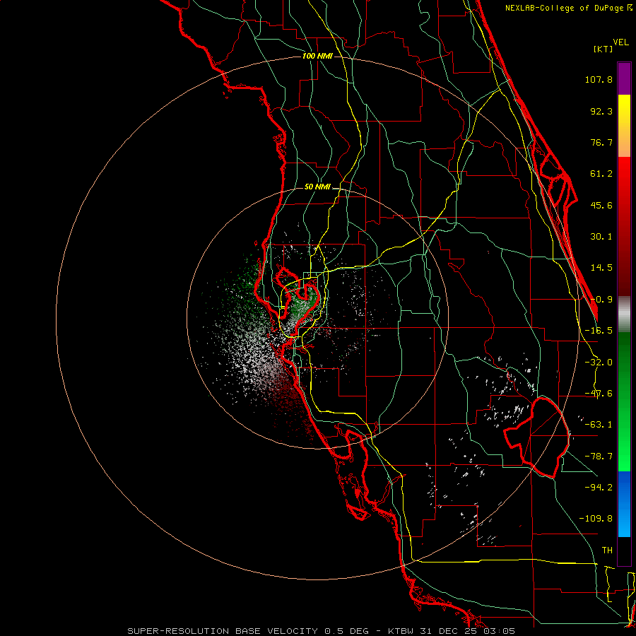Image resolution: width=636 pixels, height=636 pixels.
Task: Select the KTBW station identifier in caption
Action: pos(401,631)
